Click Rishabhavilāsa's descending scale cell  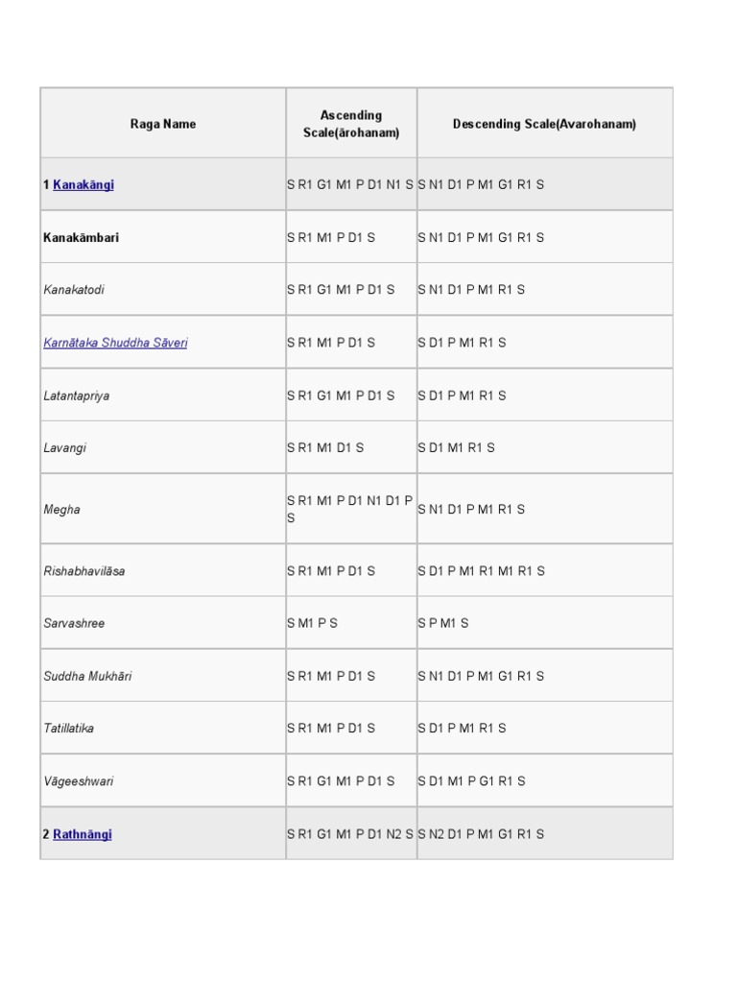(482, 571)
